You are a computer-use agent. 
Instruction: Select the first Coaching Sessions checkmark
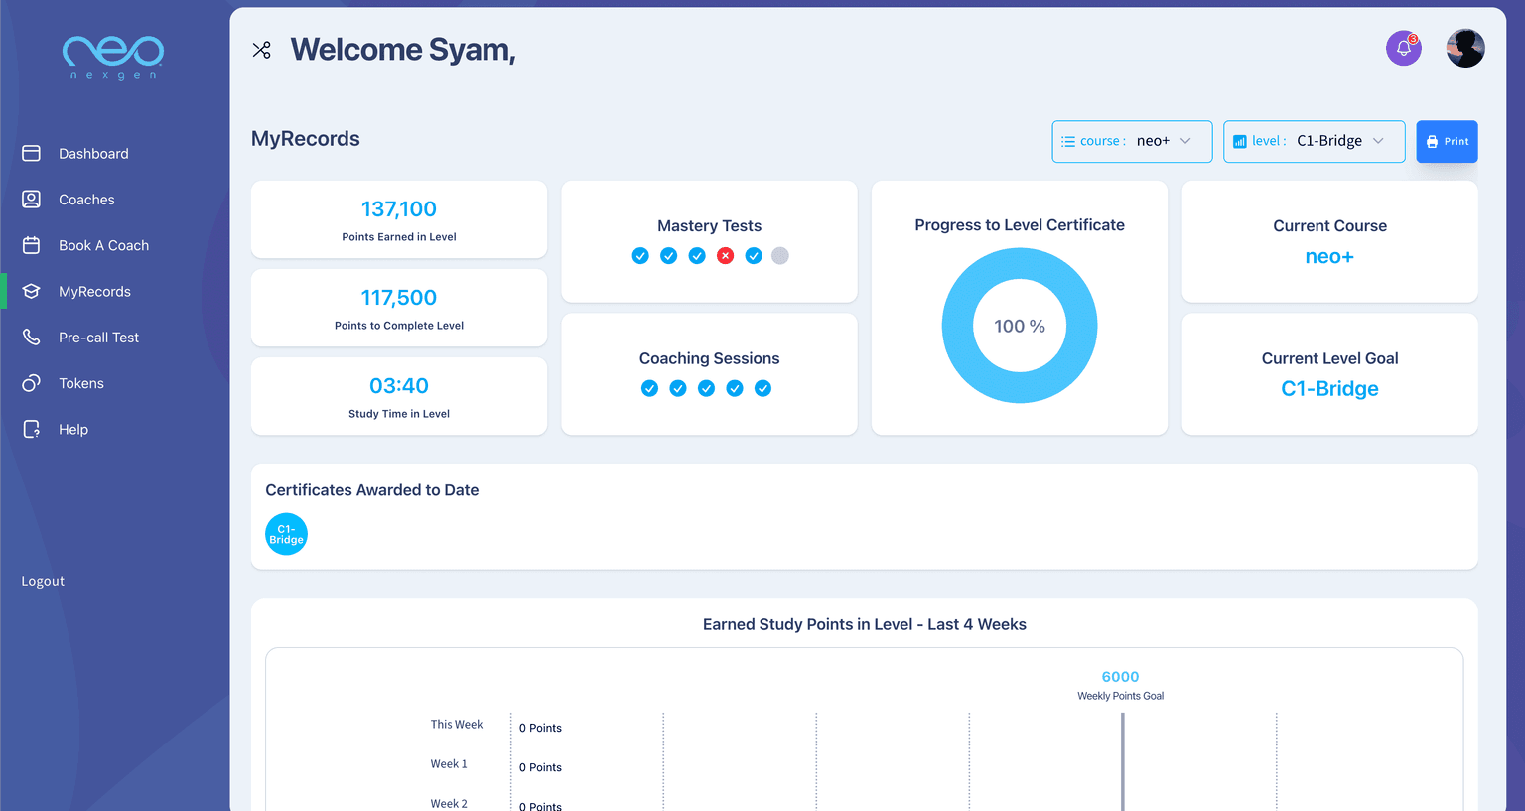click(649, 388)
